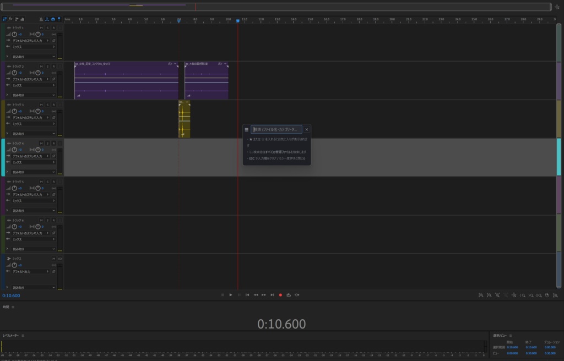This screenshot has width=564, height=361.
Task: Move playhead to previous marker
Action: coord(247,295)
